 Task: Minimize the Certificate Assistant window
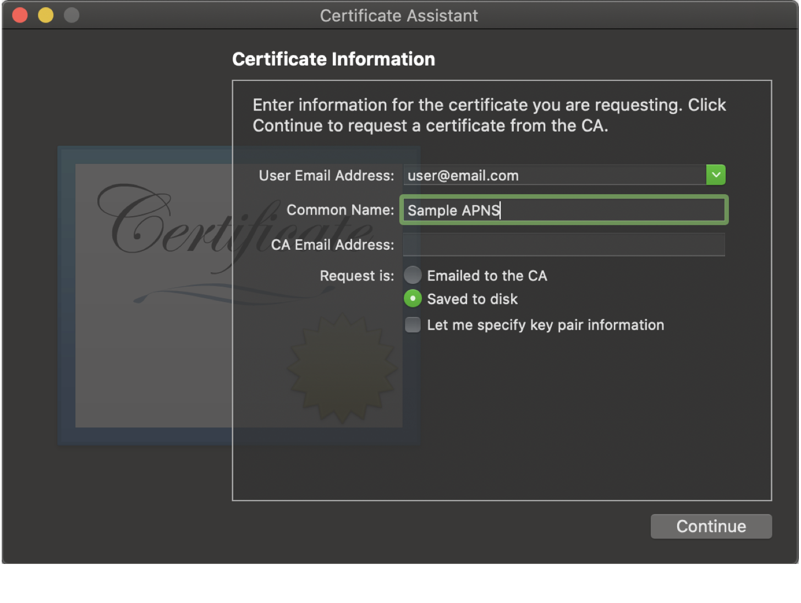46,15
